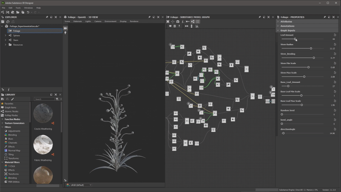
Task: Expand the Resources folder in Explorer
Action: click(5, 45)
